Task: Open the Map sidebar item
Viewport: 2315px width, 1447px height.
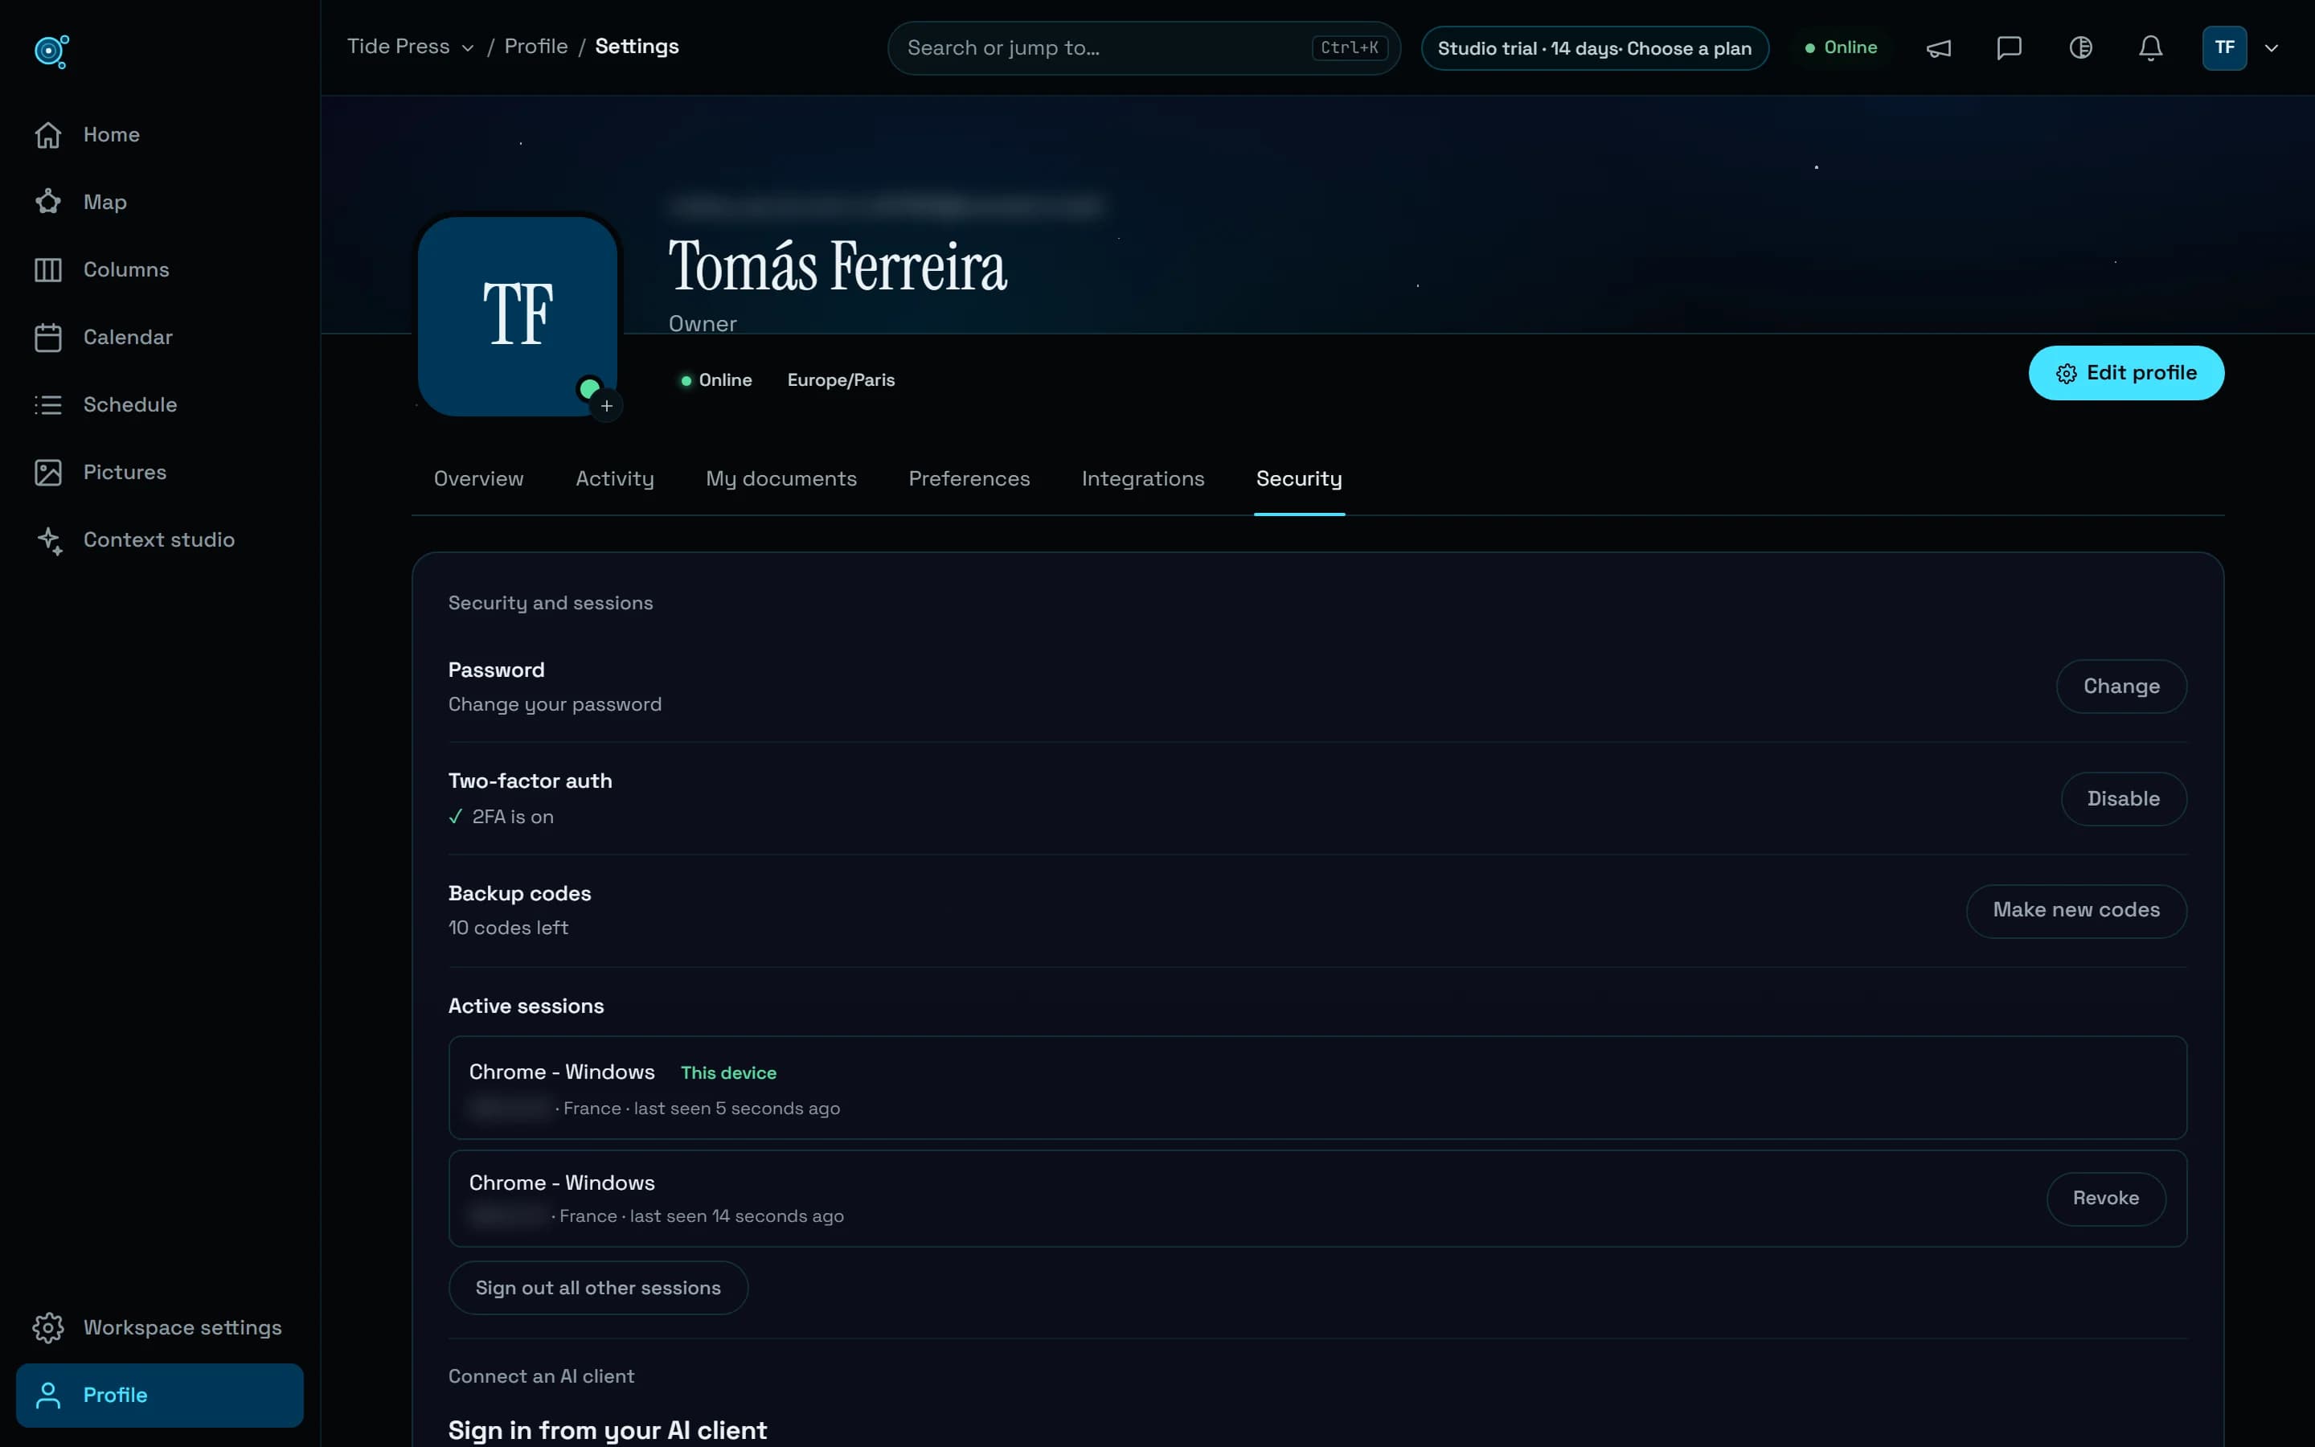Action: [159, 202]
